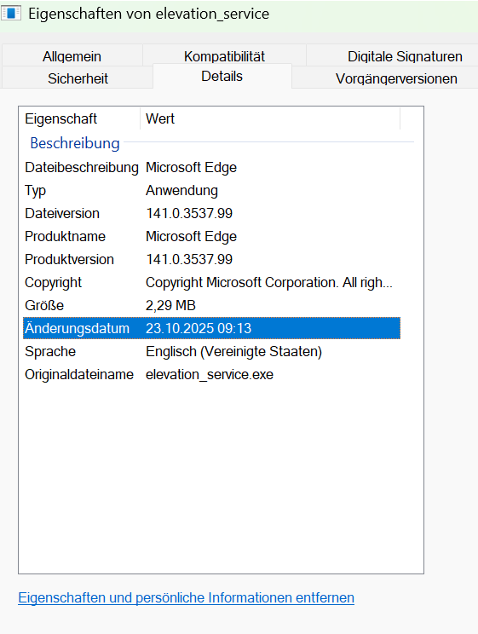
Task: Click Produktname value Microsoft Edge
Action: pyautogui.click(x=191, y=237)
